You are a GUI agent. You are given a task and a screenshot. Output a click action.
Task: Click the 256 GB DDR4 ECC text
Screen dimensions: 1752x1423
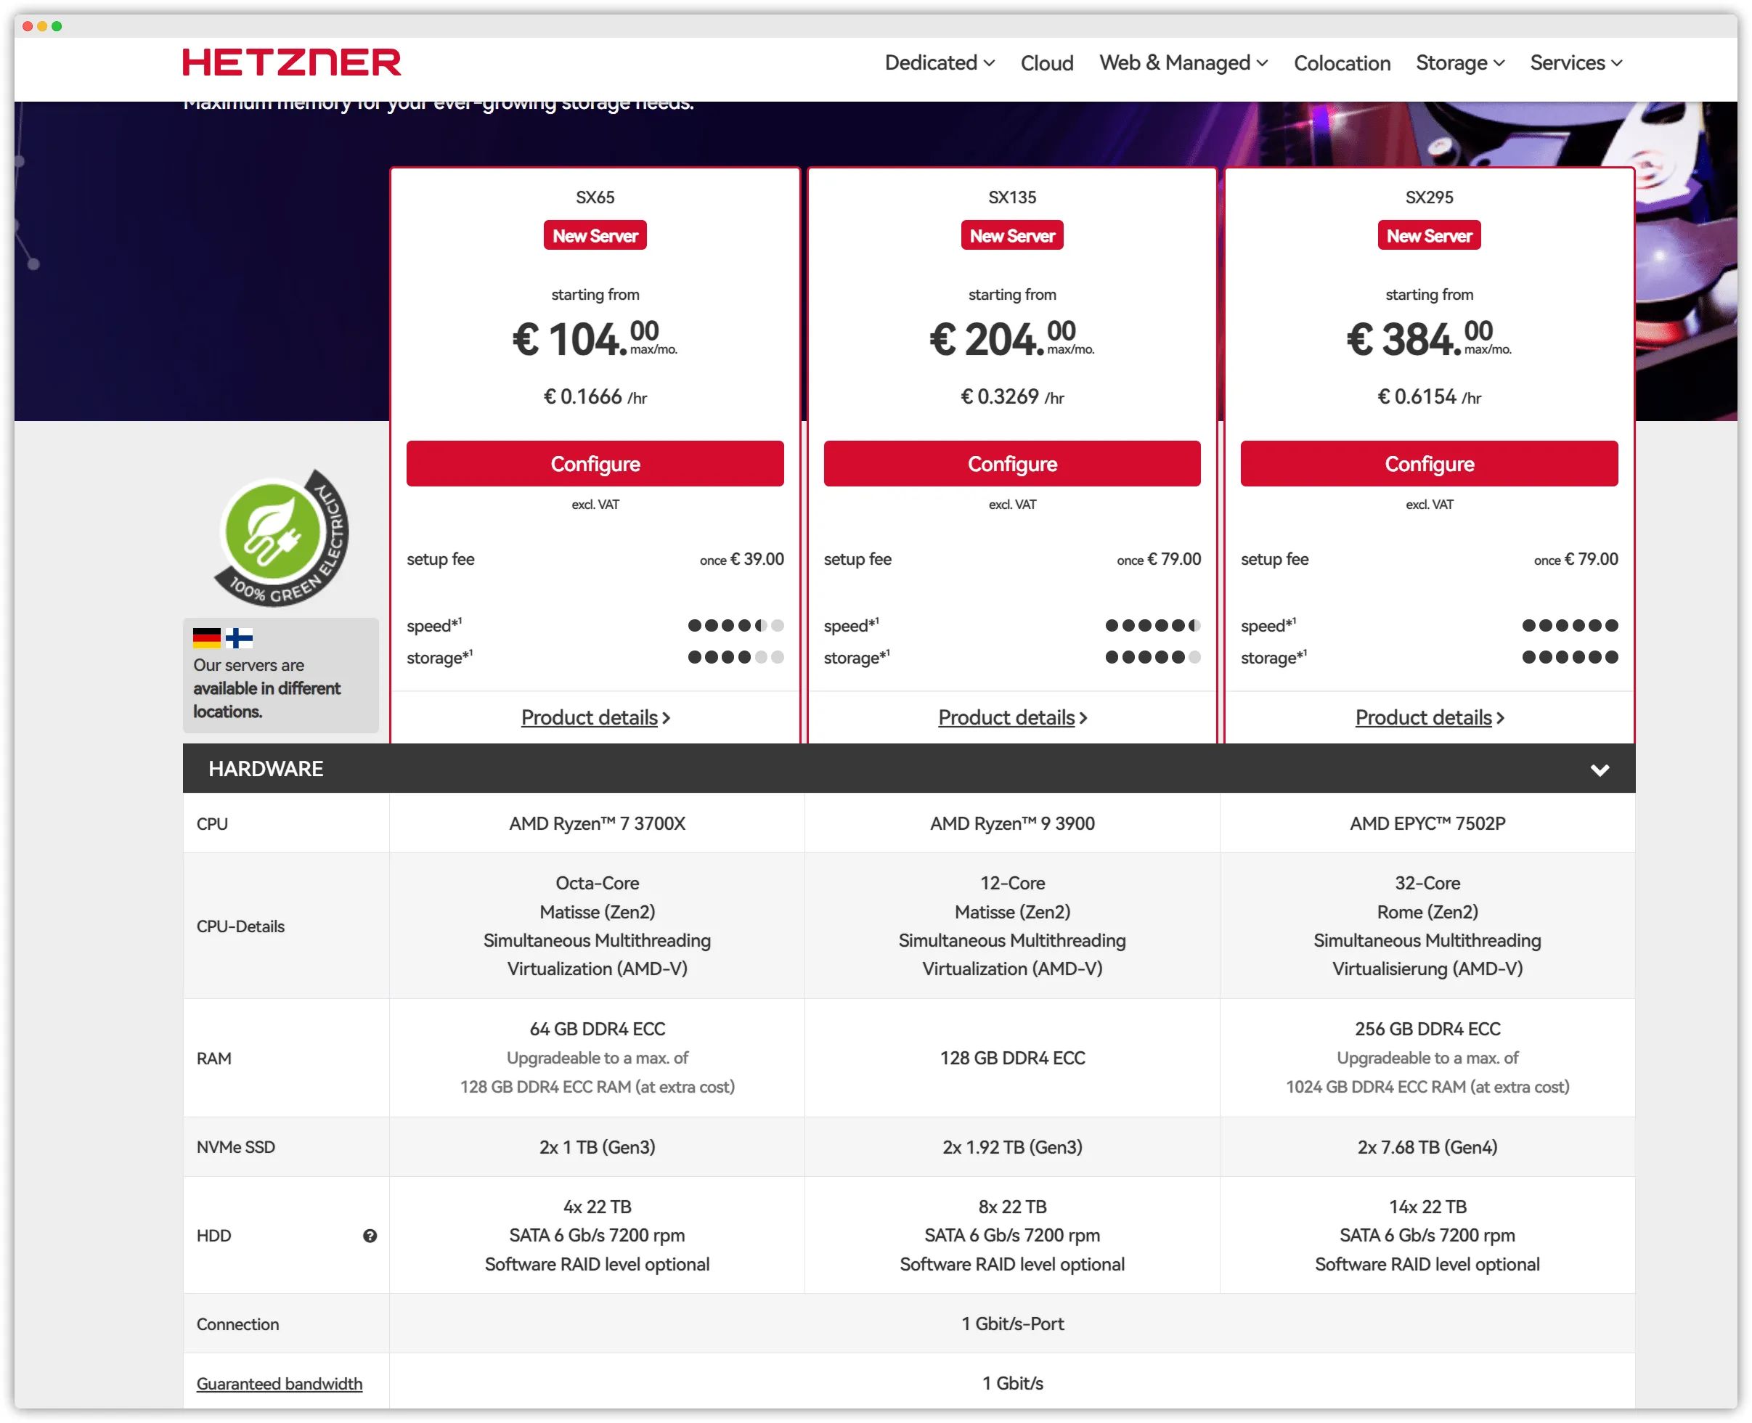(x=1427, y=1029)
